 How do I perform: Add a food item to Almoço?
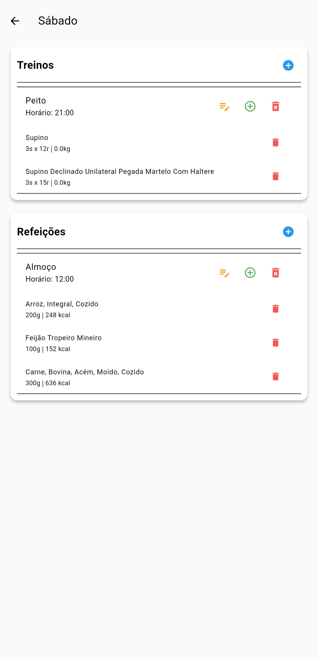pyautogui.click(x=250, y=273)
